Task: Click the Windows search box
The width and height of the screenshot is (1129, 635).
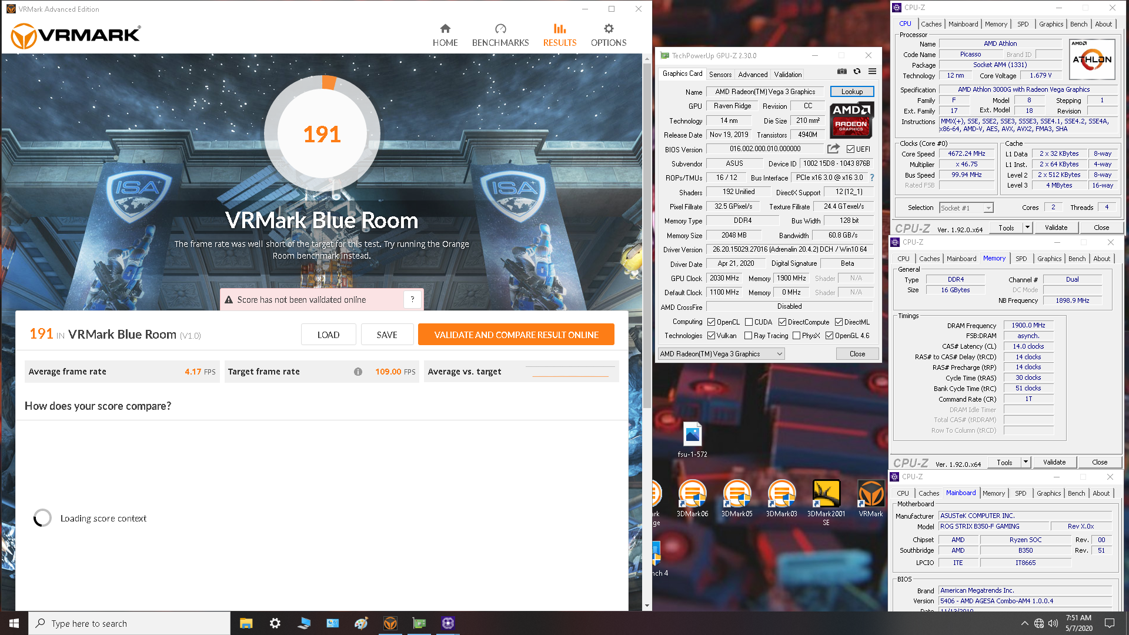Action: coord(129,623)
